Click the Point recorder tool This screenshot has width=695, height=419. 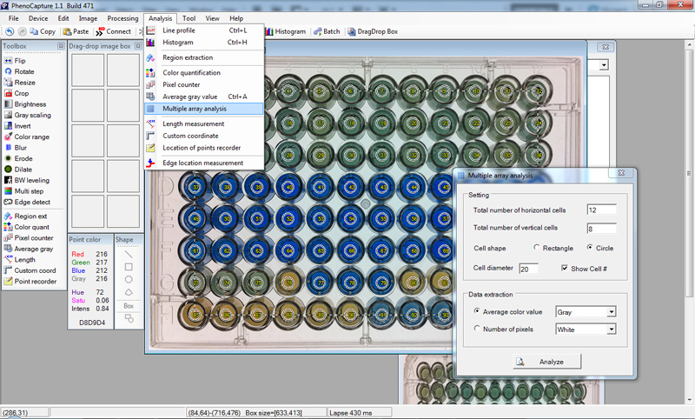pos(35,281)
